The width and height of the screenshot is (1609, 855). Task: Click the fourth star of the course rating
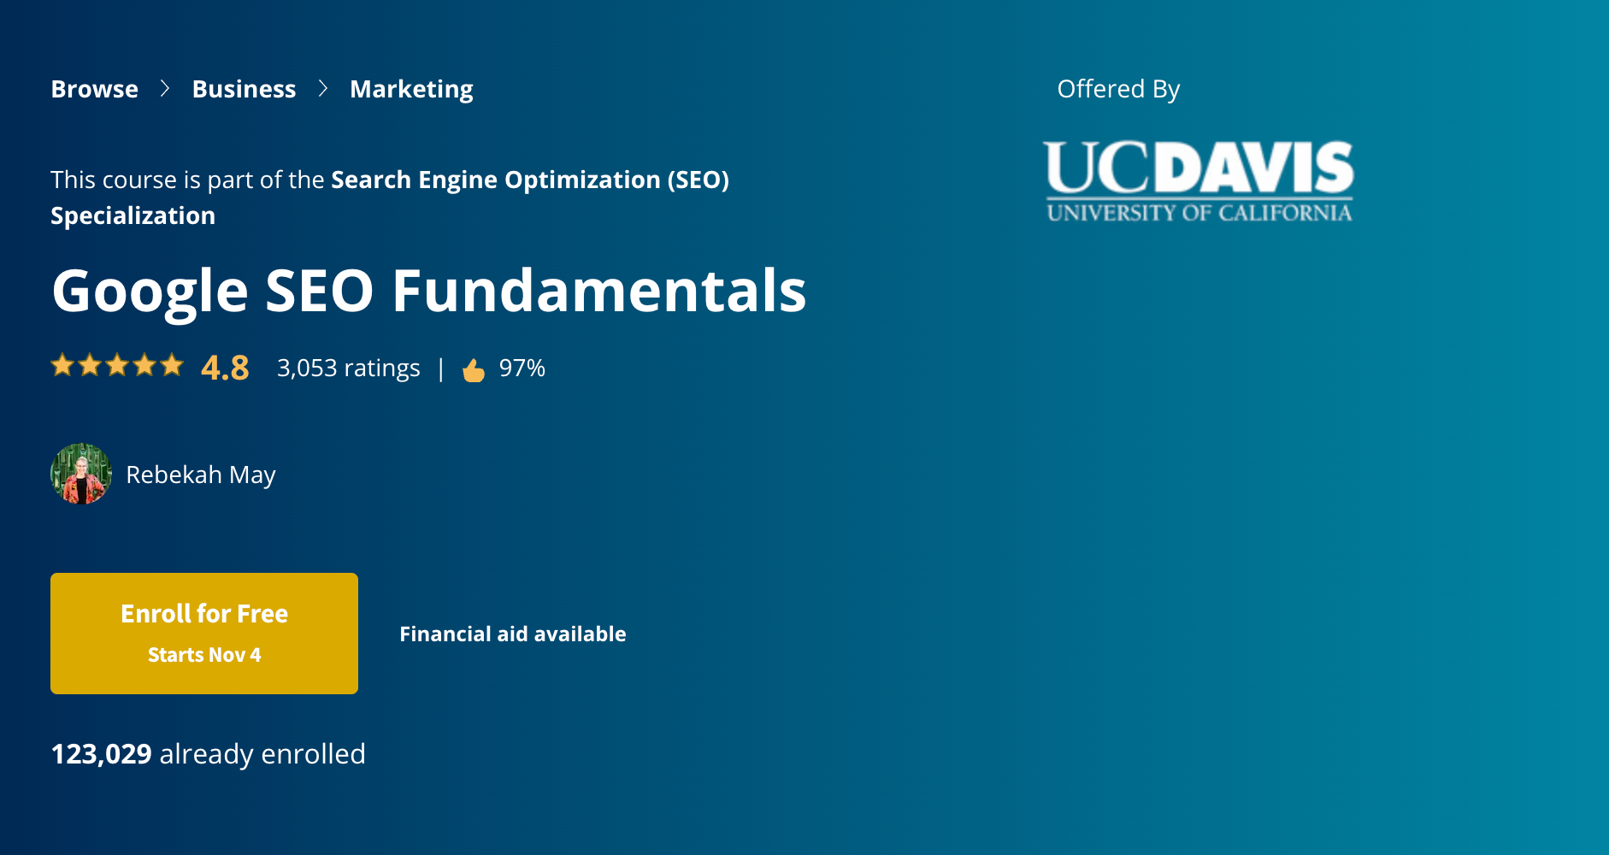pos(144,366)
